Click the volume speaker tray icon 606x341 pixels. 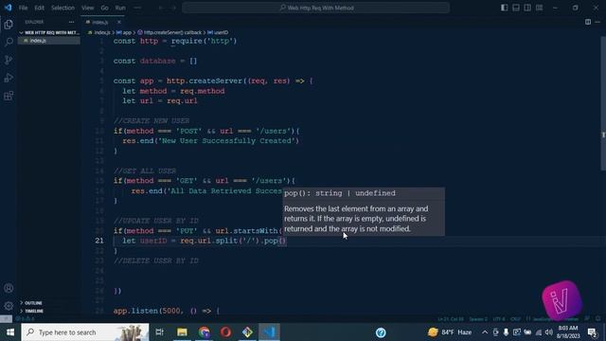pos(549,332)
